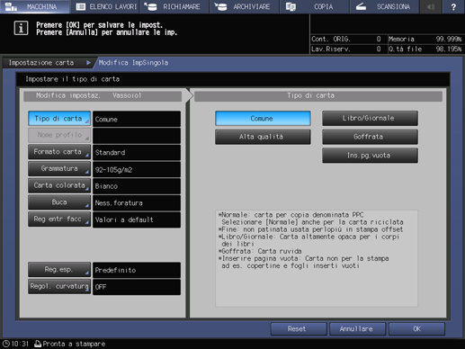The image size is (465, 349).
Task: Click the Modifica impostaz. Vassoio1 header
Action: (103, 95)
